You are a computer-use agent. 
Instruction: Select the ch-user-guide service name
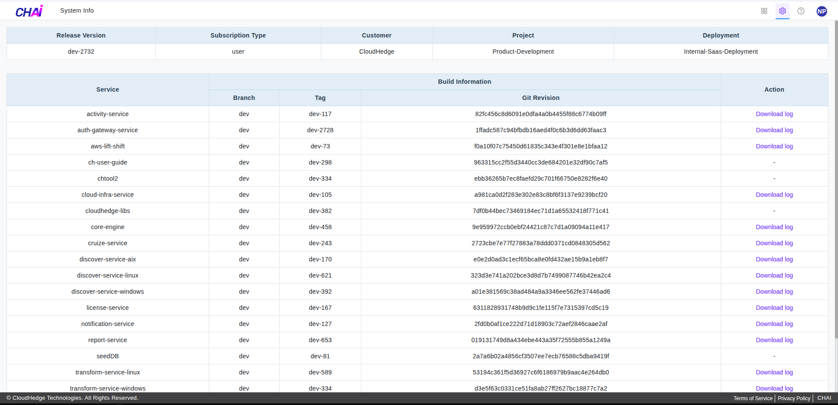108,162
